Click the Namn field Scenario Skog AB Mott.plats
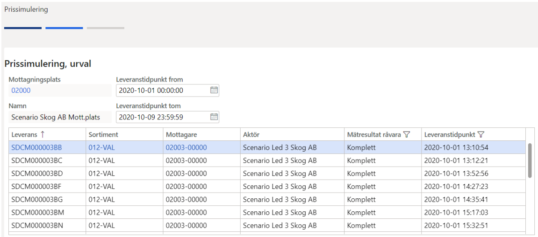The width and height of the screenshot is (538, 237). tap(60, 117)
